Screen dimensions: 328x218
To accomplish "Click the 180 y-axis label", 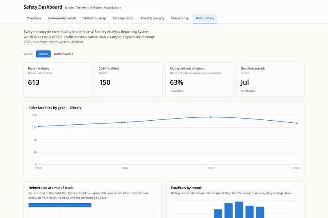I will pos(34,115).
